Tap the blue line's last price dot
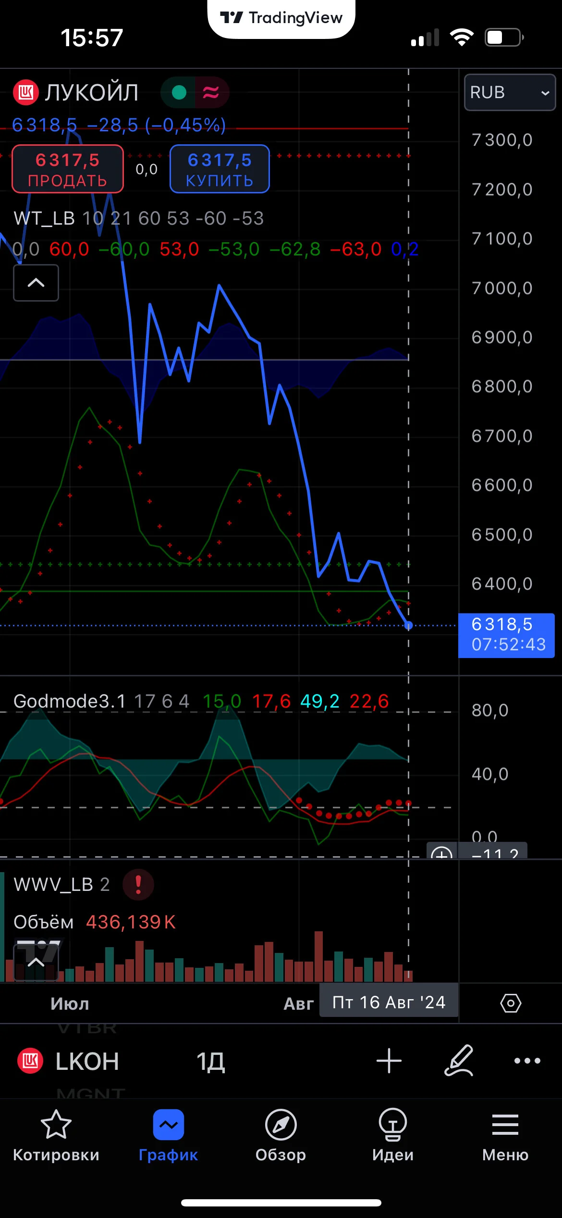Viewport: 562px width, 1218px height. [408, 625]
